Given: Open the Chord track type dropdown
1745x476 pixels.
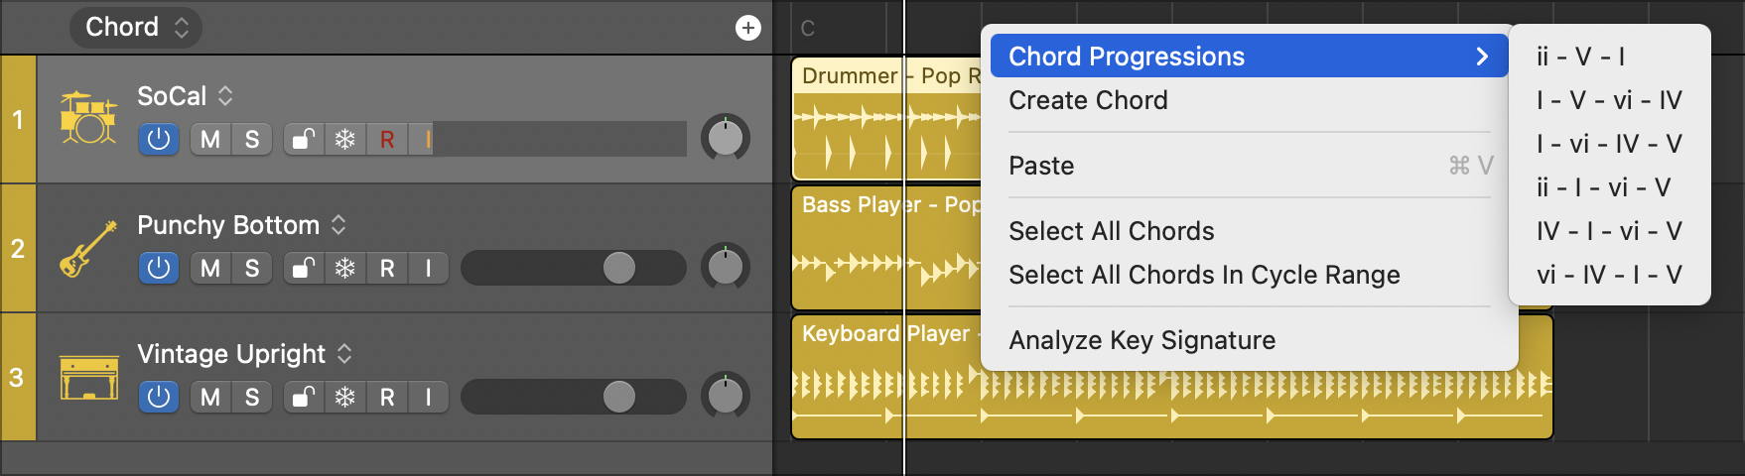Looking at the screenshot, I should coord(136,27).
